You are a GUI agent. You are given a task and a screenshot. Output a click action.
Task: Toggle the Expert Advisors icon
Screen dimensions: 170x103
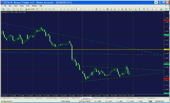tap(37, 9)
